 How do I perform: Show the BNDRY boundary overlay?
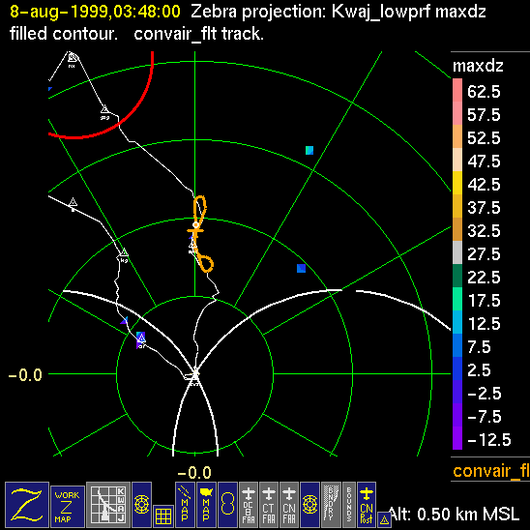click(331, 505)
